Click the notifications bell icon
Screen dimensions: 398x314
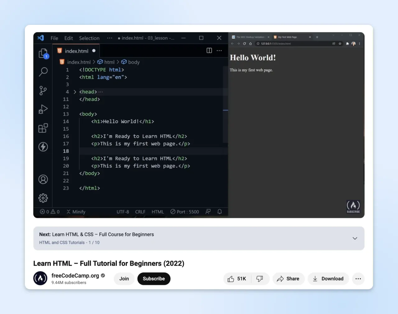coord(220,212)
